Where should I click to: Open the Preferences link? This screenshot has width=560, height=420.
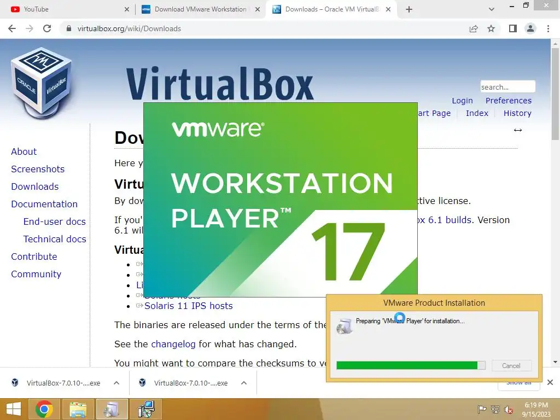click(x=508, y=101)
